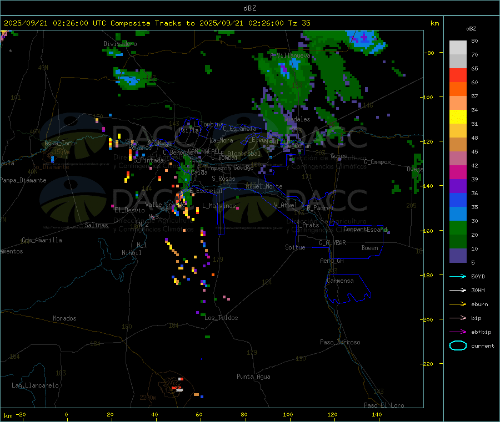
Task: Click the 'Bowen' map label
Action: [370, 248]
